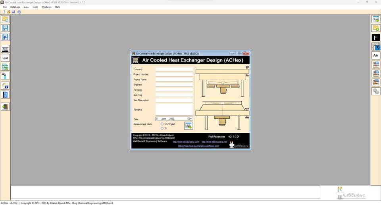Click the Project Number input field
Screen dimensions: 381x205
[174, 74]
